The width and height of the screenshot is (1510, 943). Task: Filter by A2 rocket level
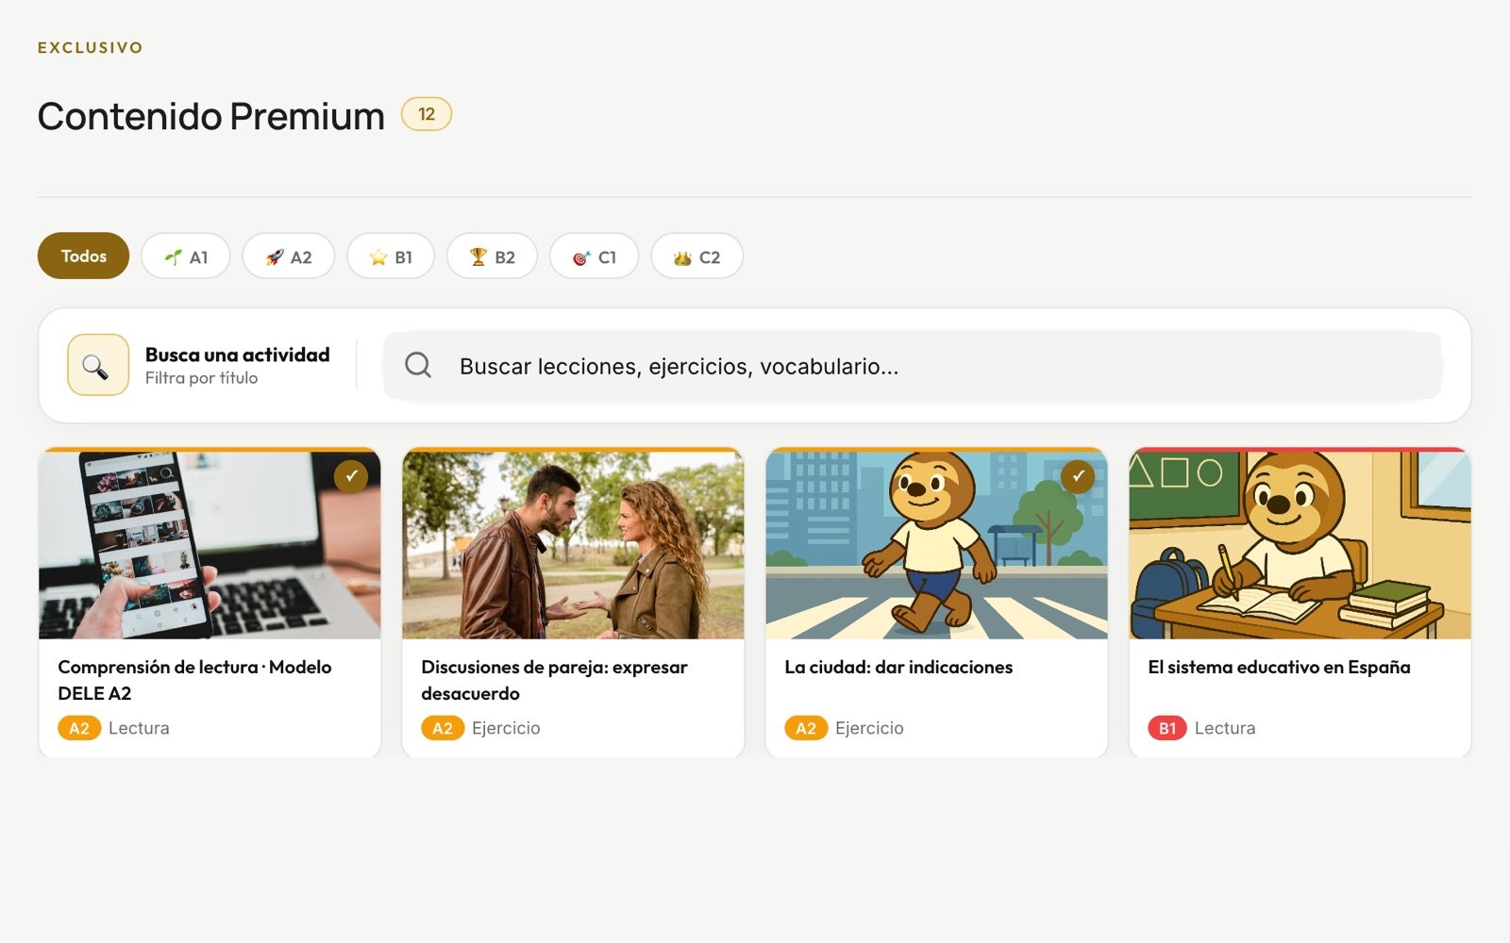point(289,256)
